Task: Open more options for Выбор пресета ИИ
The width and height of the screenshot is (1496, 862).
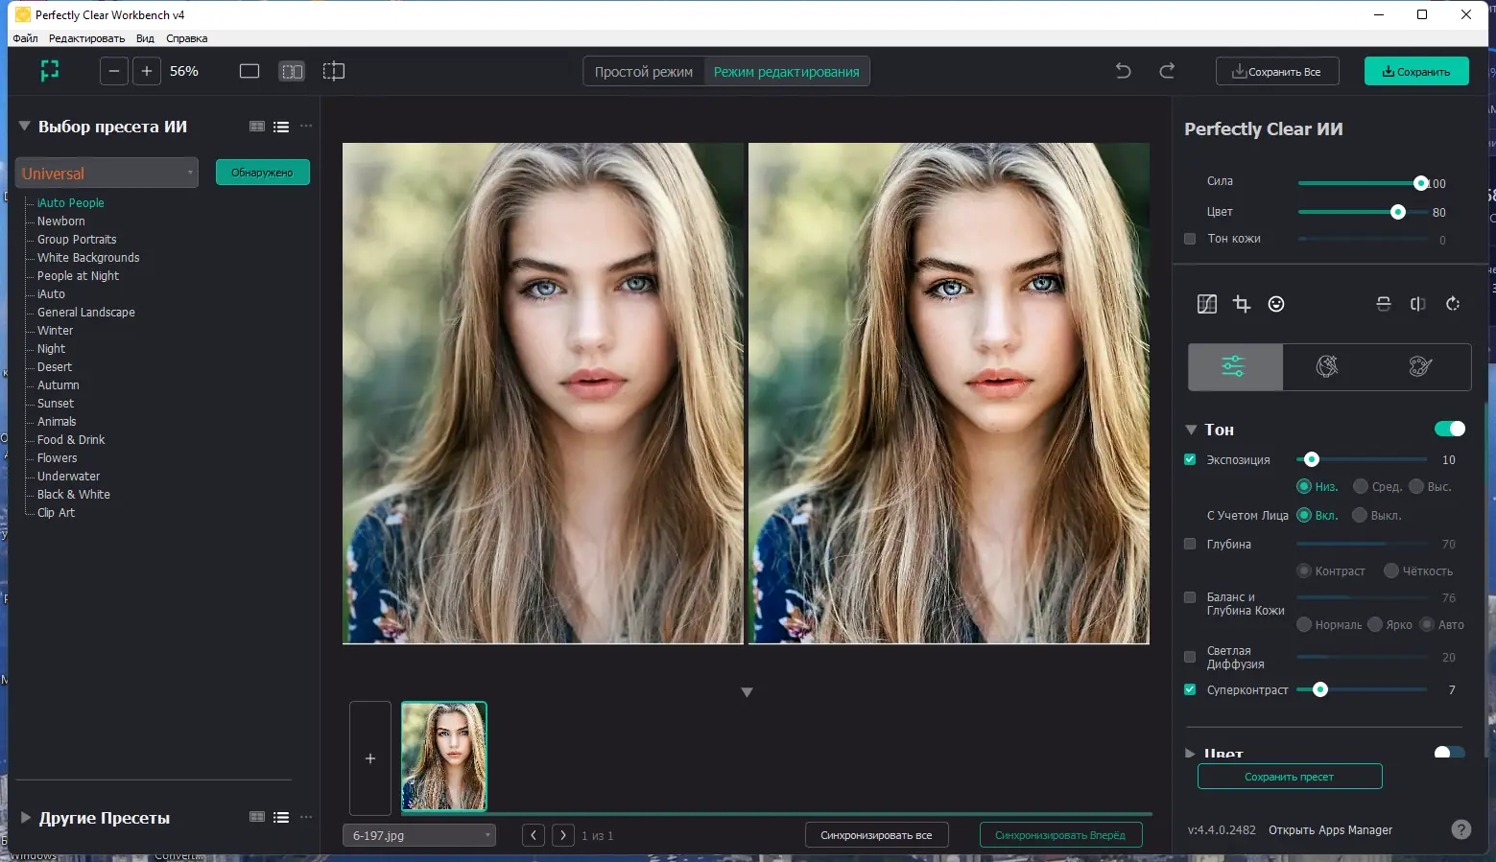Action: pyautogui.click(x=306, y=127)
